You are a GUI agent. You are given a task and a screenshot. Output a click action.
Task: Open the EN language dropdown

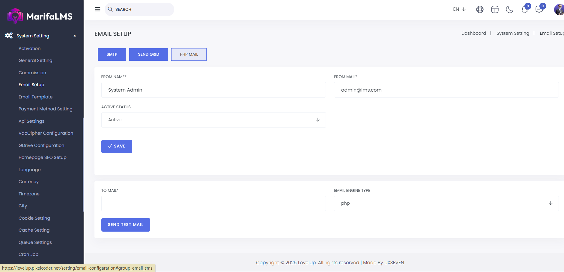pos(459,9)
